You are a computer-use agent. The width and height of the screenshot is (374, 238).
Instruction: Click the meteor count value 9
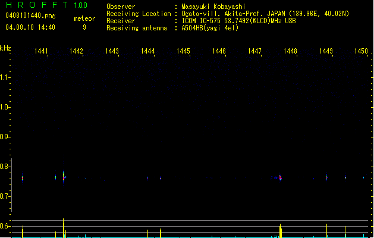[84, 27]
